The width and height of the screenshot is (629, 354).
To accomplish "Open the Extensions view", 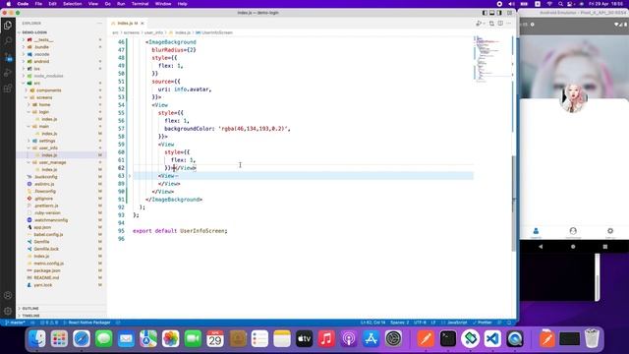I will (x=8, y=88).
